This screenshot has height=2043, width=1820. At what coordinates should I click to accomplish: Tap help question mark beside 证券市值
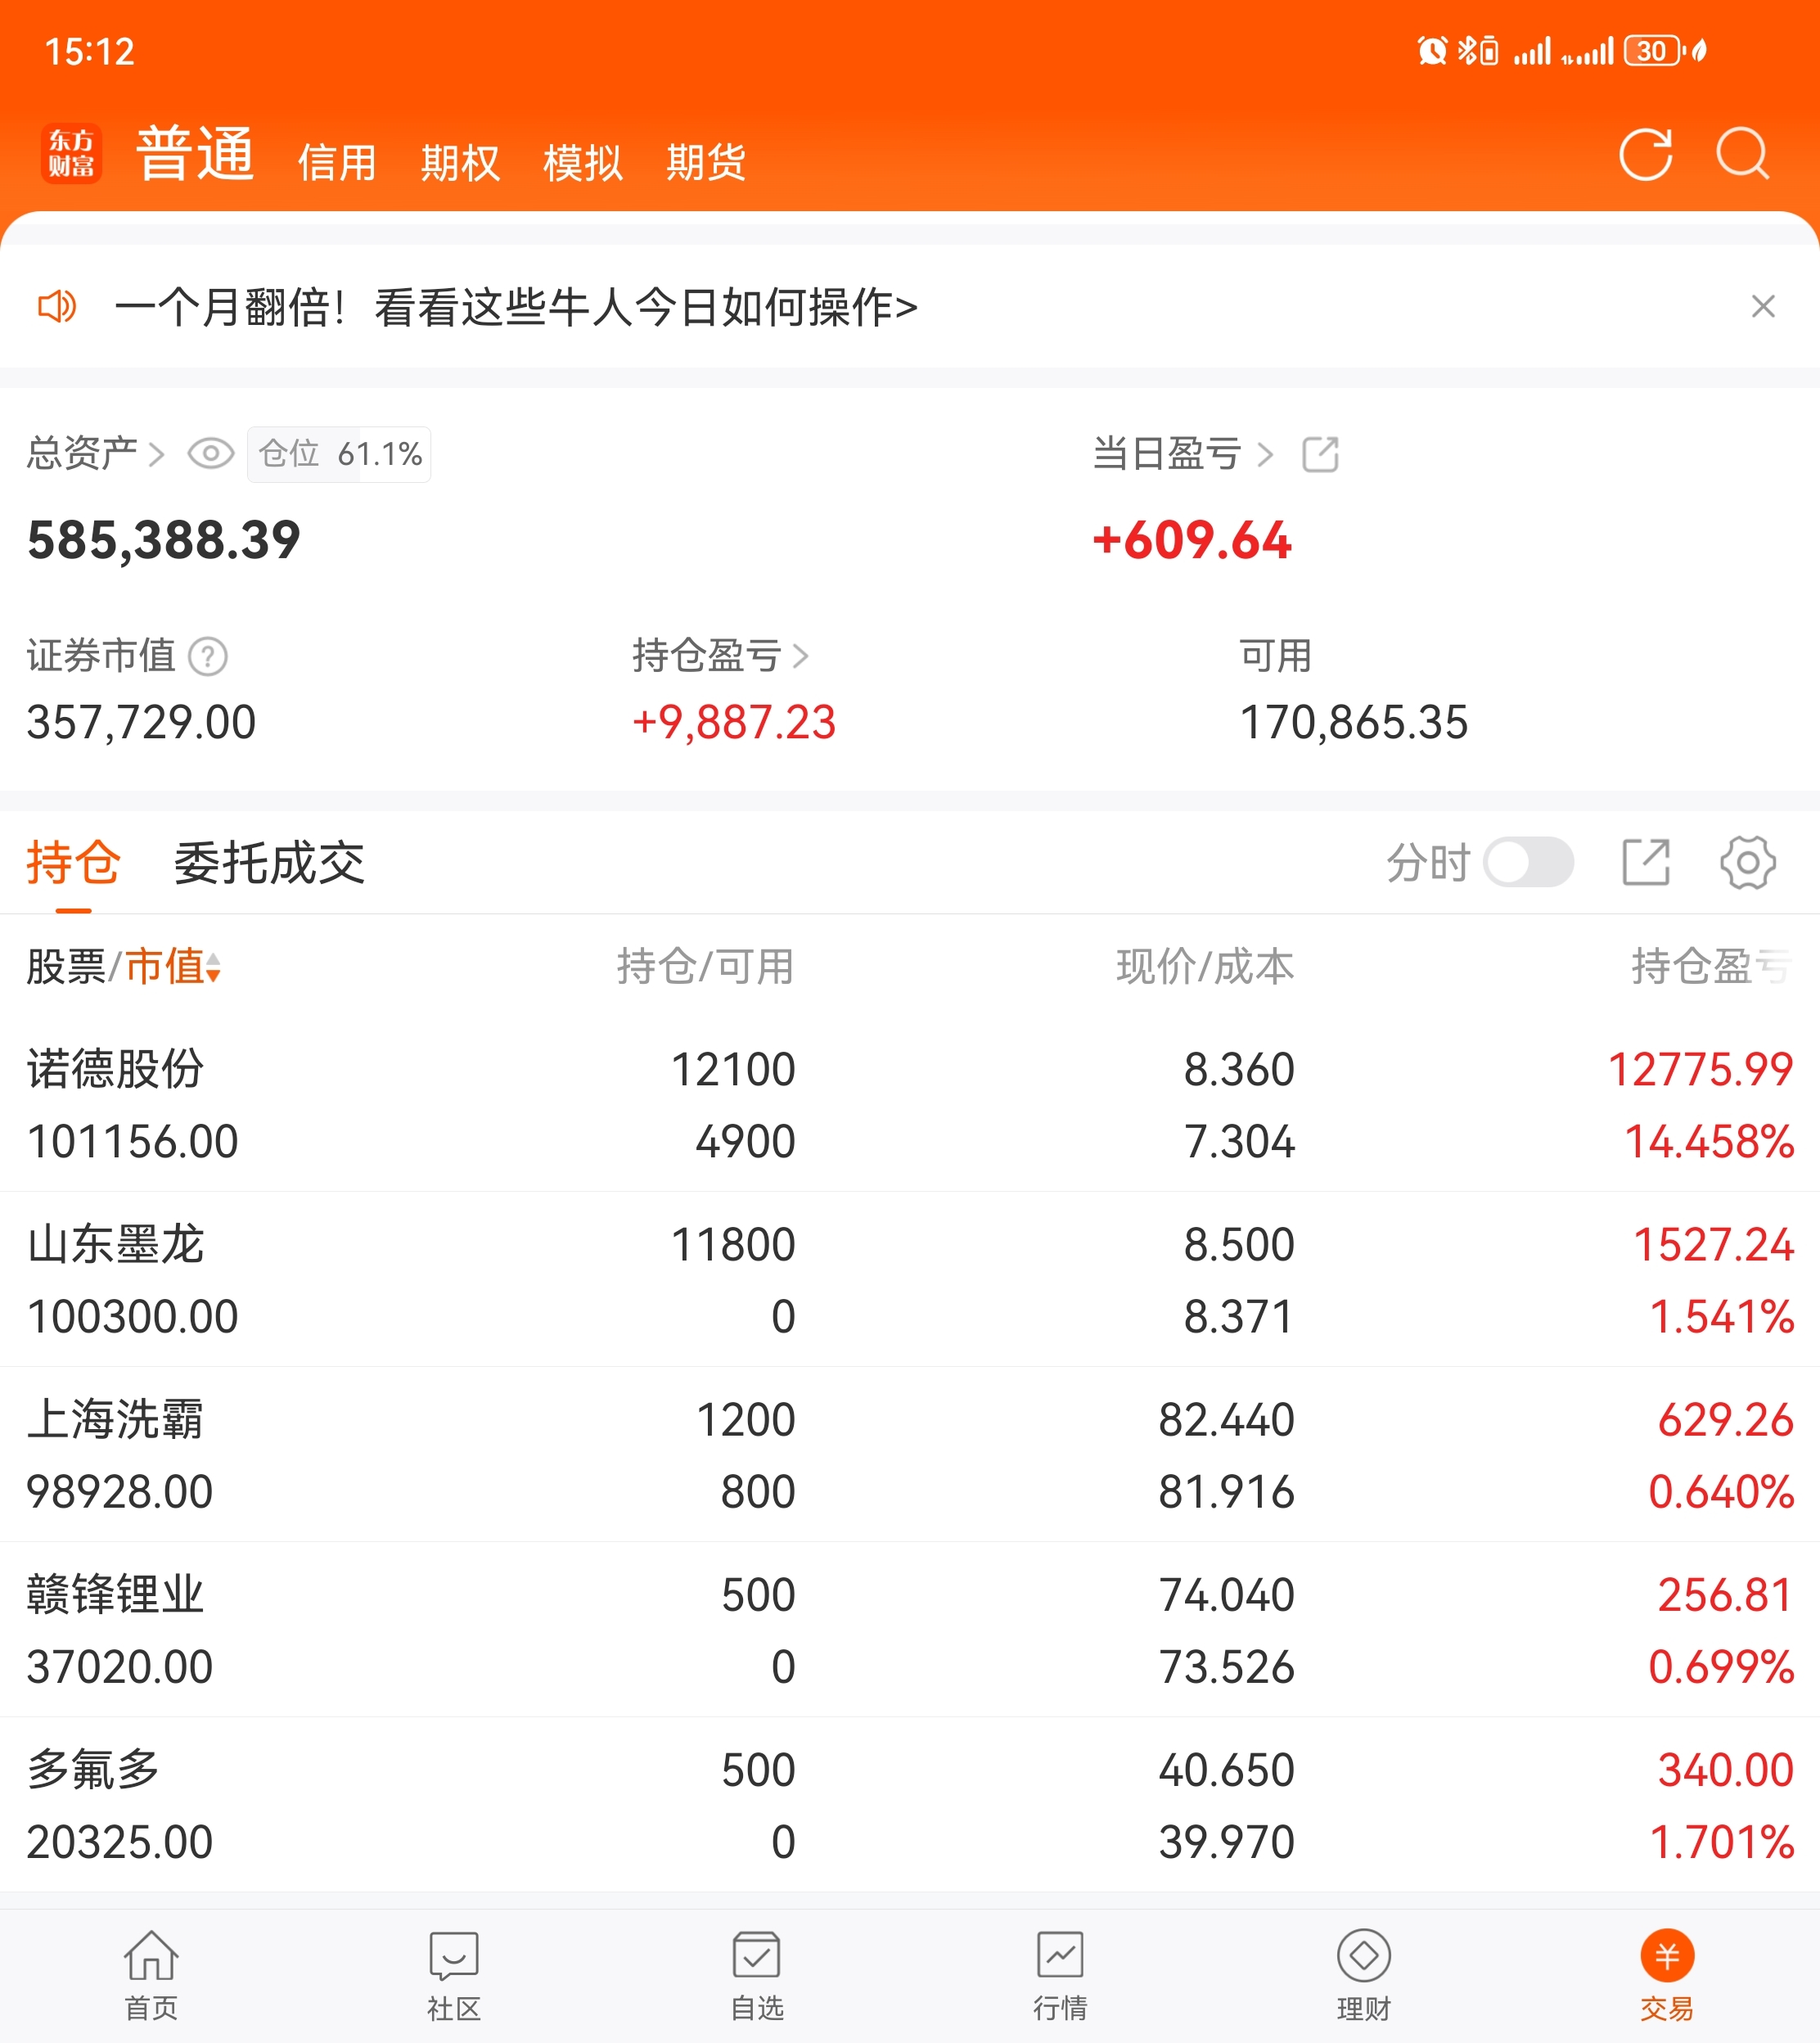coord(208,657)
